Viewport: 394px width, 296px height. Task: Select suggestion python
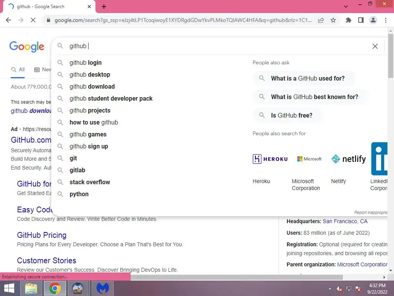tap(79, 194)
